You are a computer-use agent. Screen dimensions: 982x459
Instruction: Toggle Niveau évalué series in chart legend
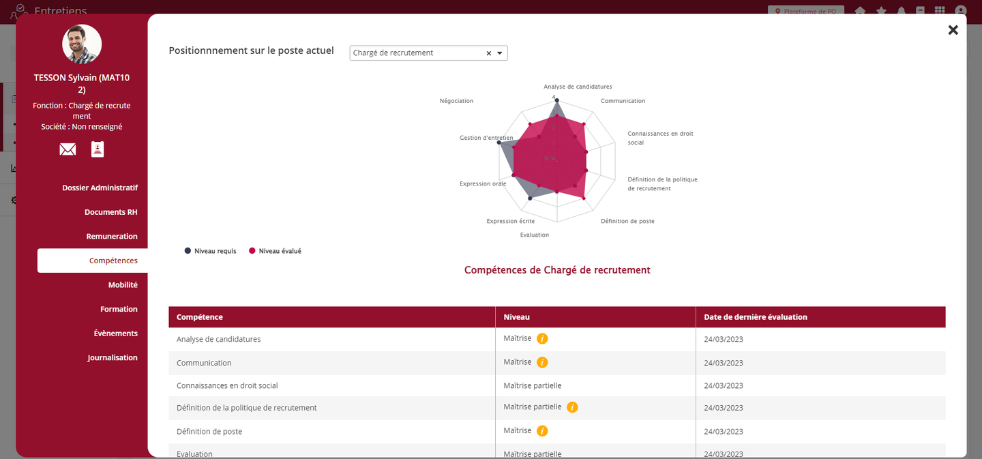click(275, 251)
